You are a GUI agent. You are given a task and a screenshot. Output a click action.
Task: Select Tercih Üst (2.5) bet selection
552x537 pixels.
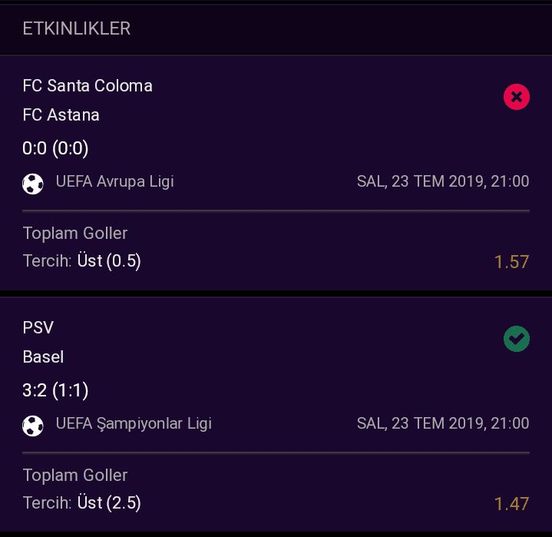[81, 503]
